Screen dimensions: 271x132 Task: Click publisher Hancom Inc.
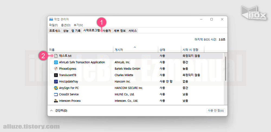click(122, 82)
